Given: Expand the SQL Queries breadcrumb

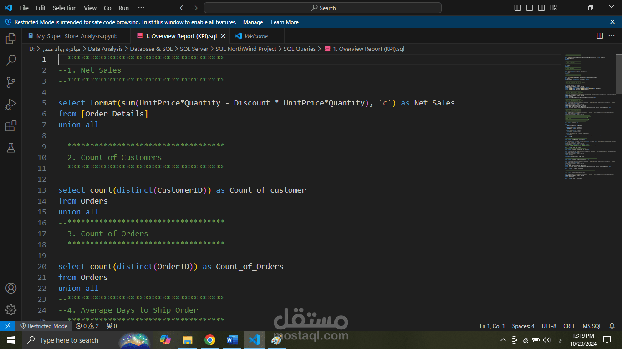Looking at the screenshot, I should (300, 49).
